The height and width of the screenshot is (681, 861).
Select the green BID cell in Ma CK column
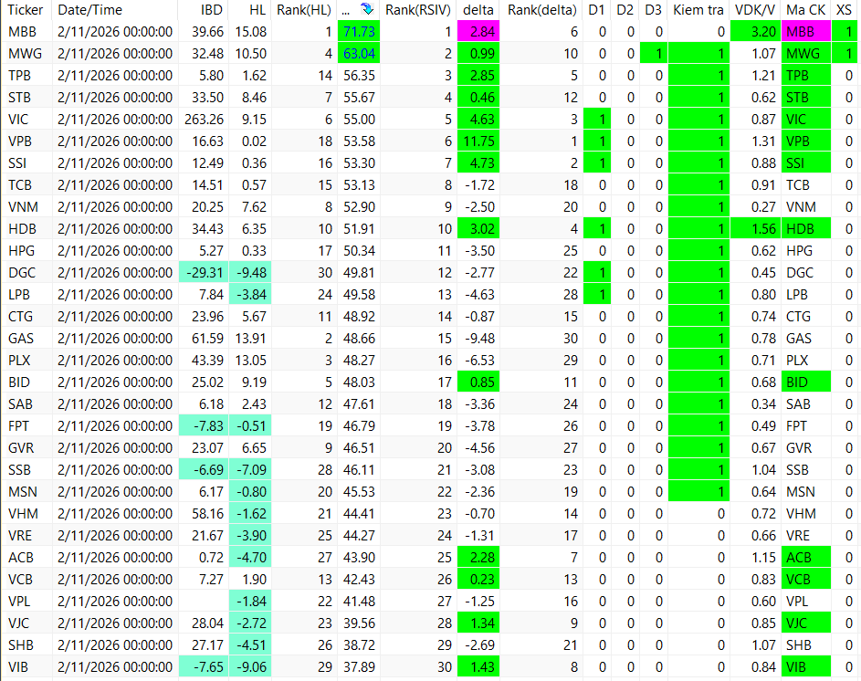(x=805, y=382)
